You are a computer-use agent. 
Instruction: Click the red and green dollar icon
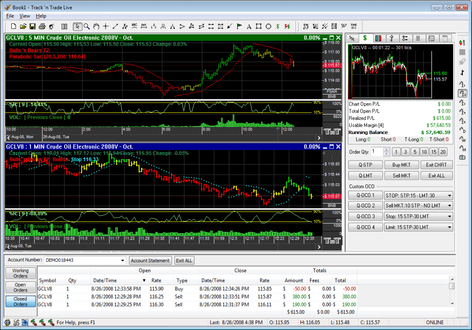coord(287,26)
